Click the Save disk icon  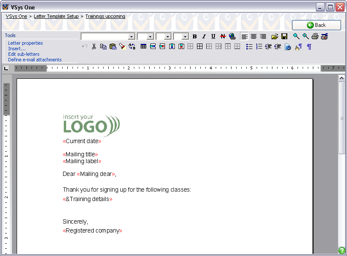(284, 37)
